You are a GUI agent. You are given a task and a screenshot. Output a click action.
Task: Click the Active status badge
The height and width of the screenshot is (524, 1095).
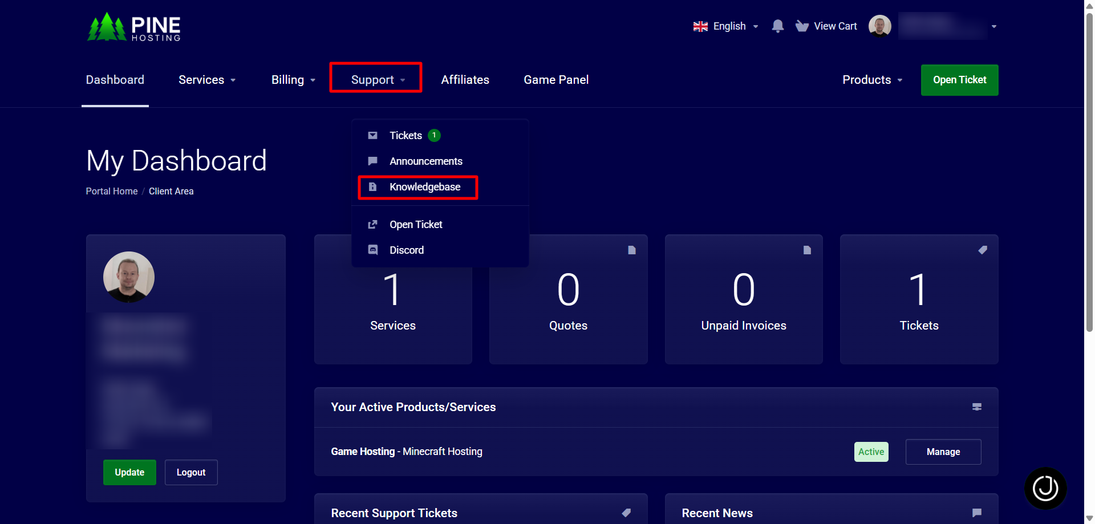[x=871, y=452]
